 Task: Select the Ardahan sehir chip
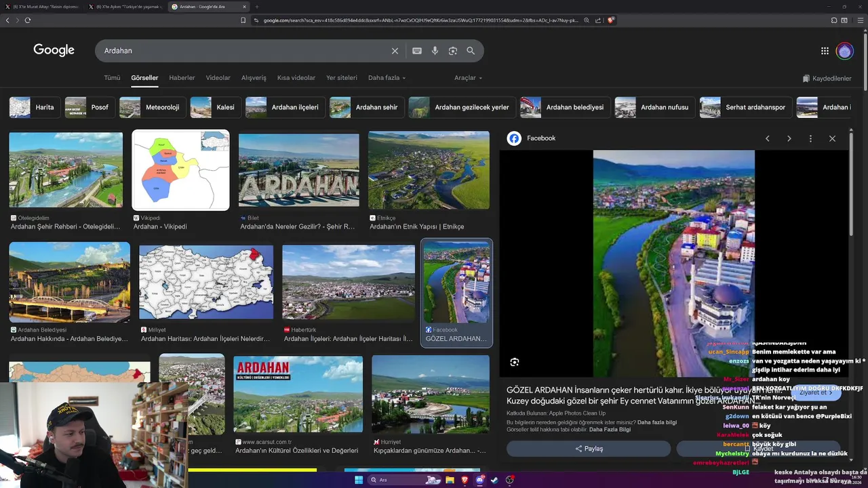click(367, 107)
